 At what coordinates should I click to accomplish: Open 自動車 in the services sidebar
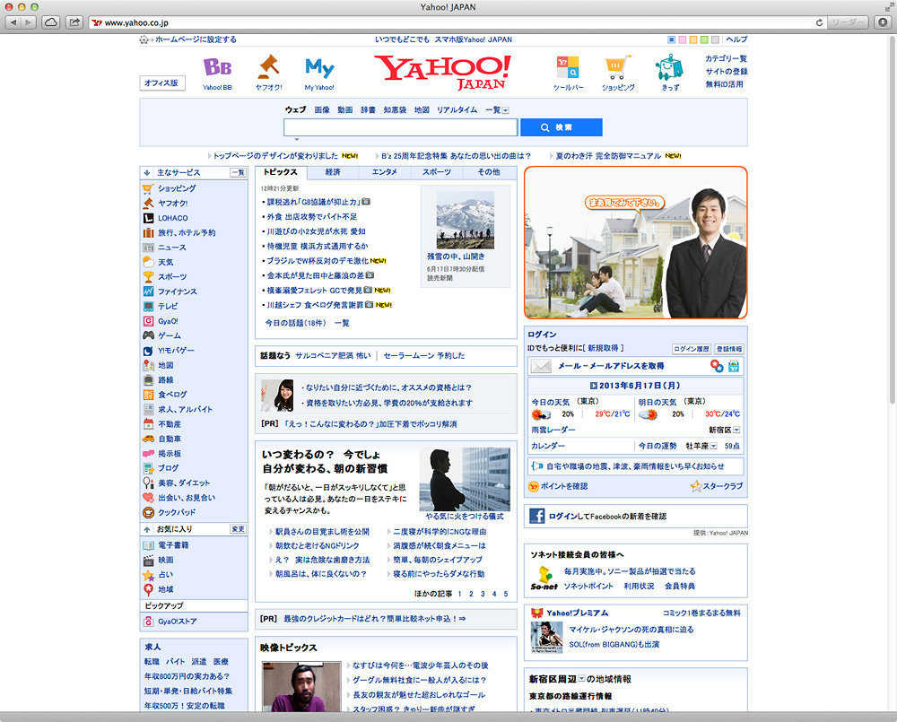point(170,439)
